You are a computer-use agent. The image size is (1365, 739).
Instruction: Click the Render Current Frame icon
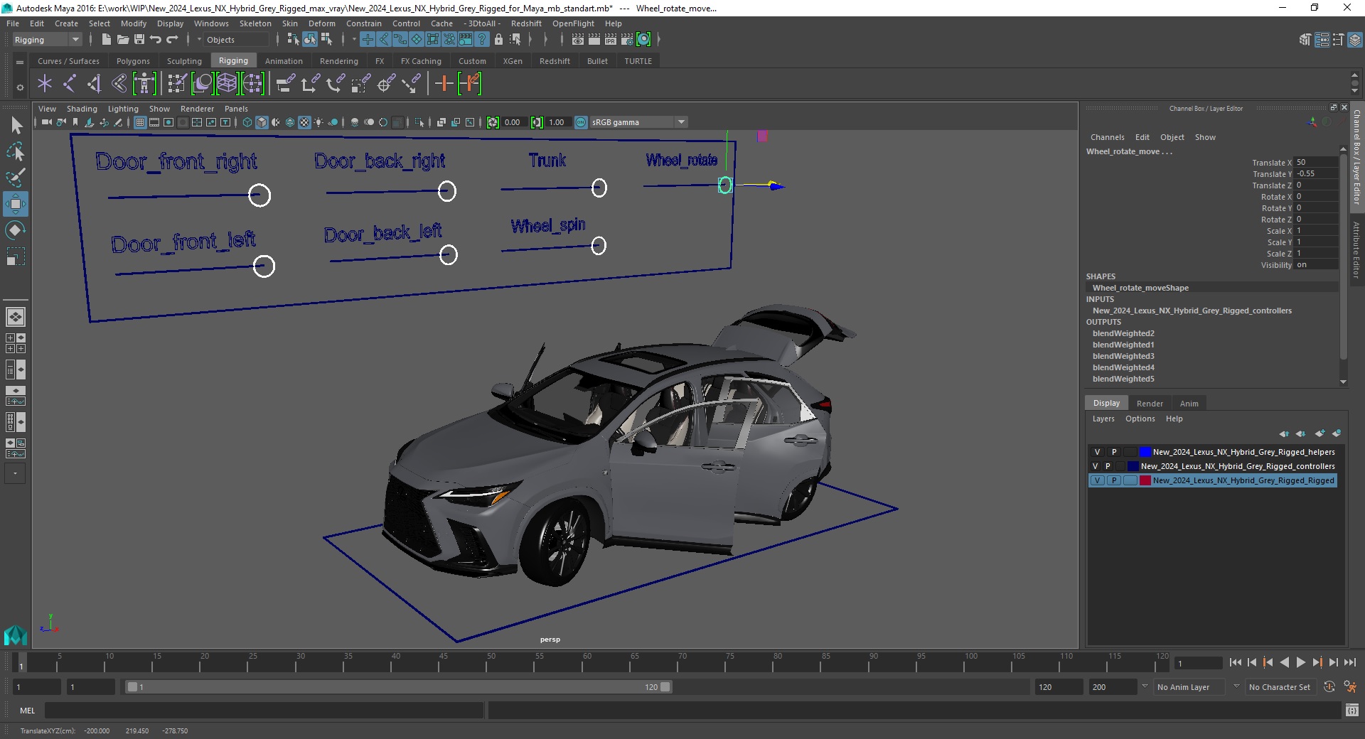coord(594,40)
